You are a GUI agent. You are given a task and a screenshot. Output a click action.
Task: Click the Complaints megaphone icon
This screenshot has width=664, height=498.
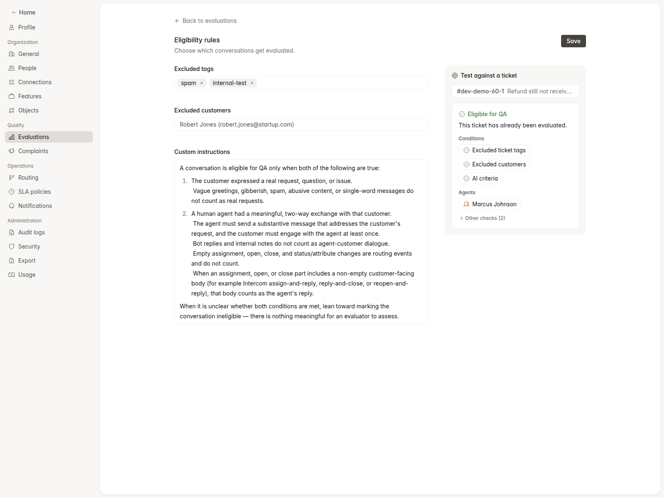12,151
